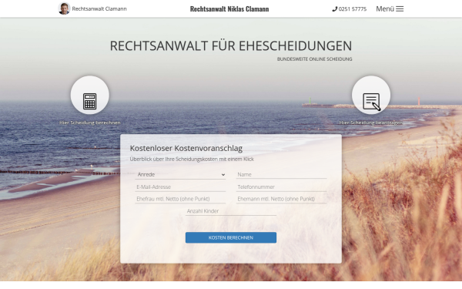
Task: Click the phone handset icon
Action: [334, 9]
